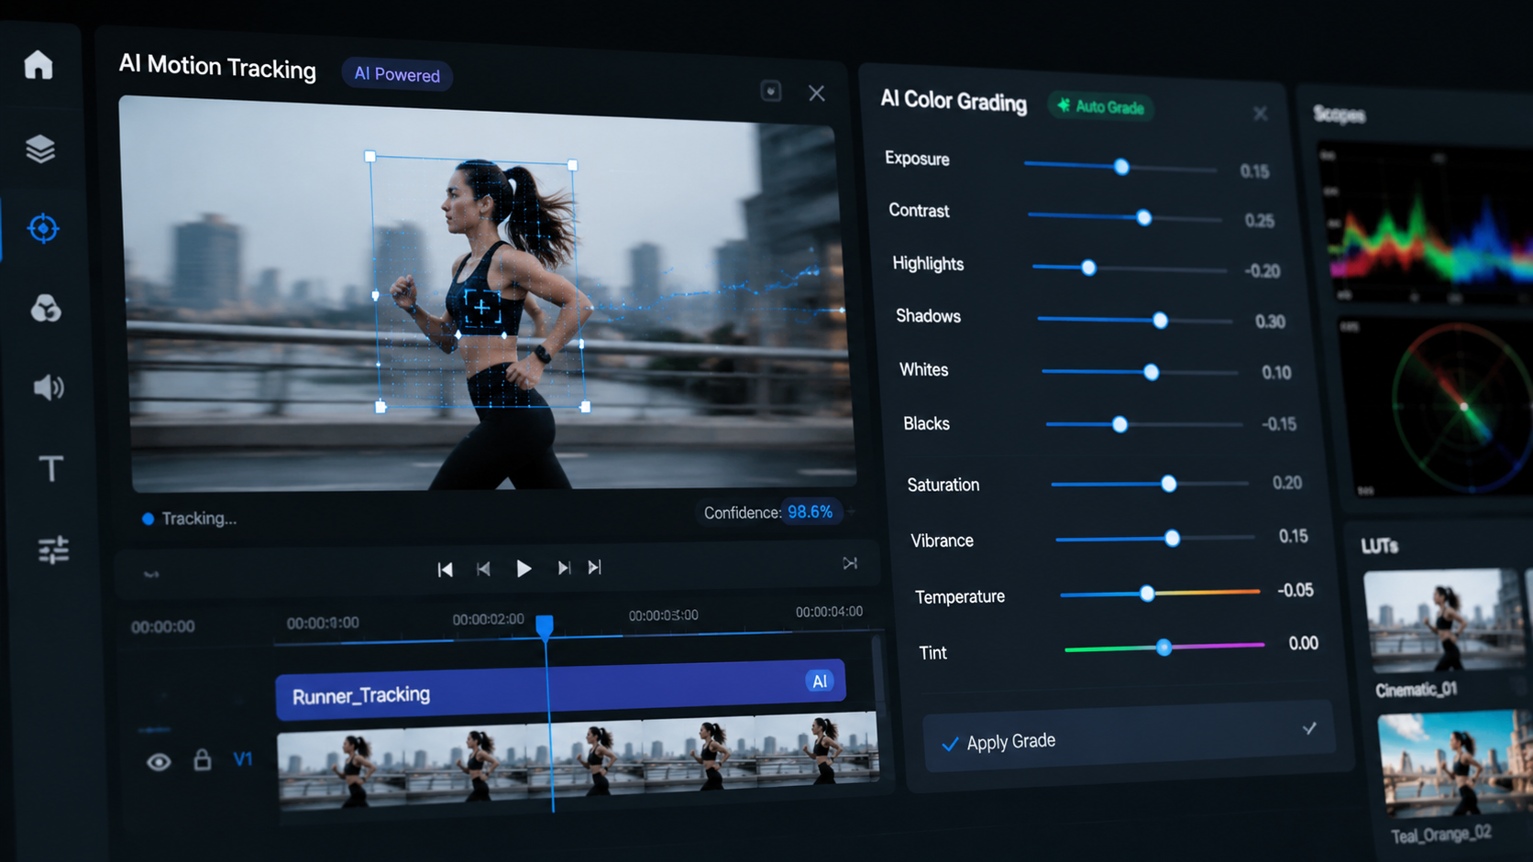Select the V1 track label

(242, 759)
